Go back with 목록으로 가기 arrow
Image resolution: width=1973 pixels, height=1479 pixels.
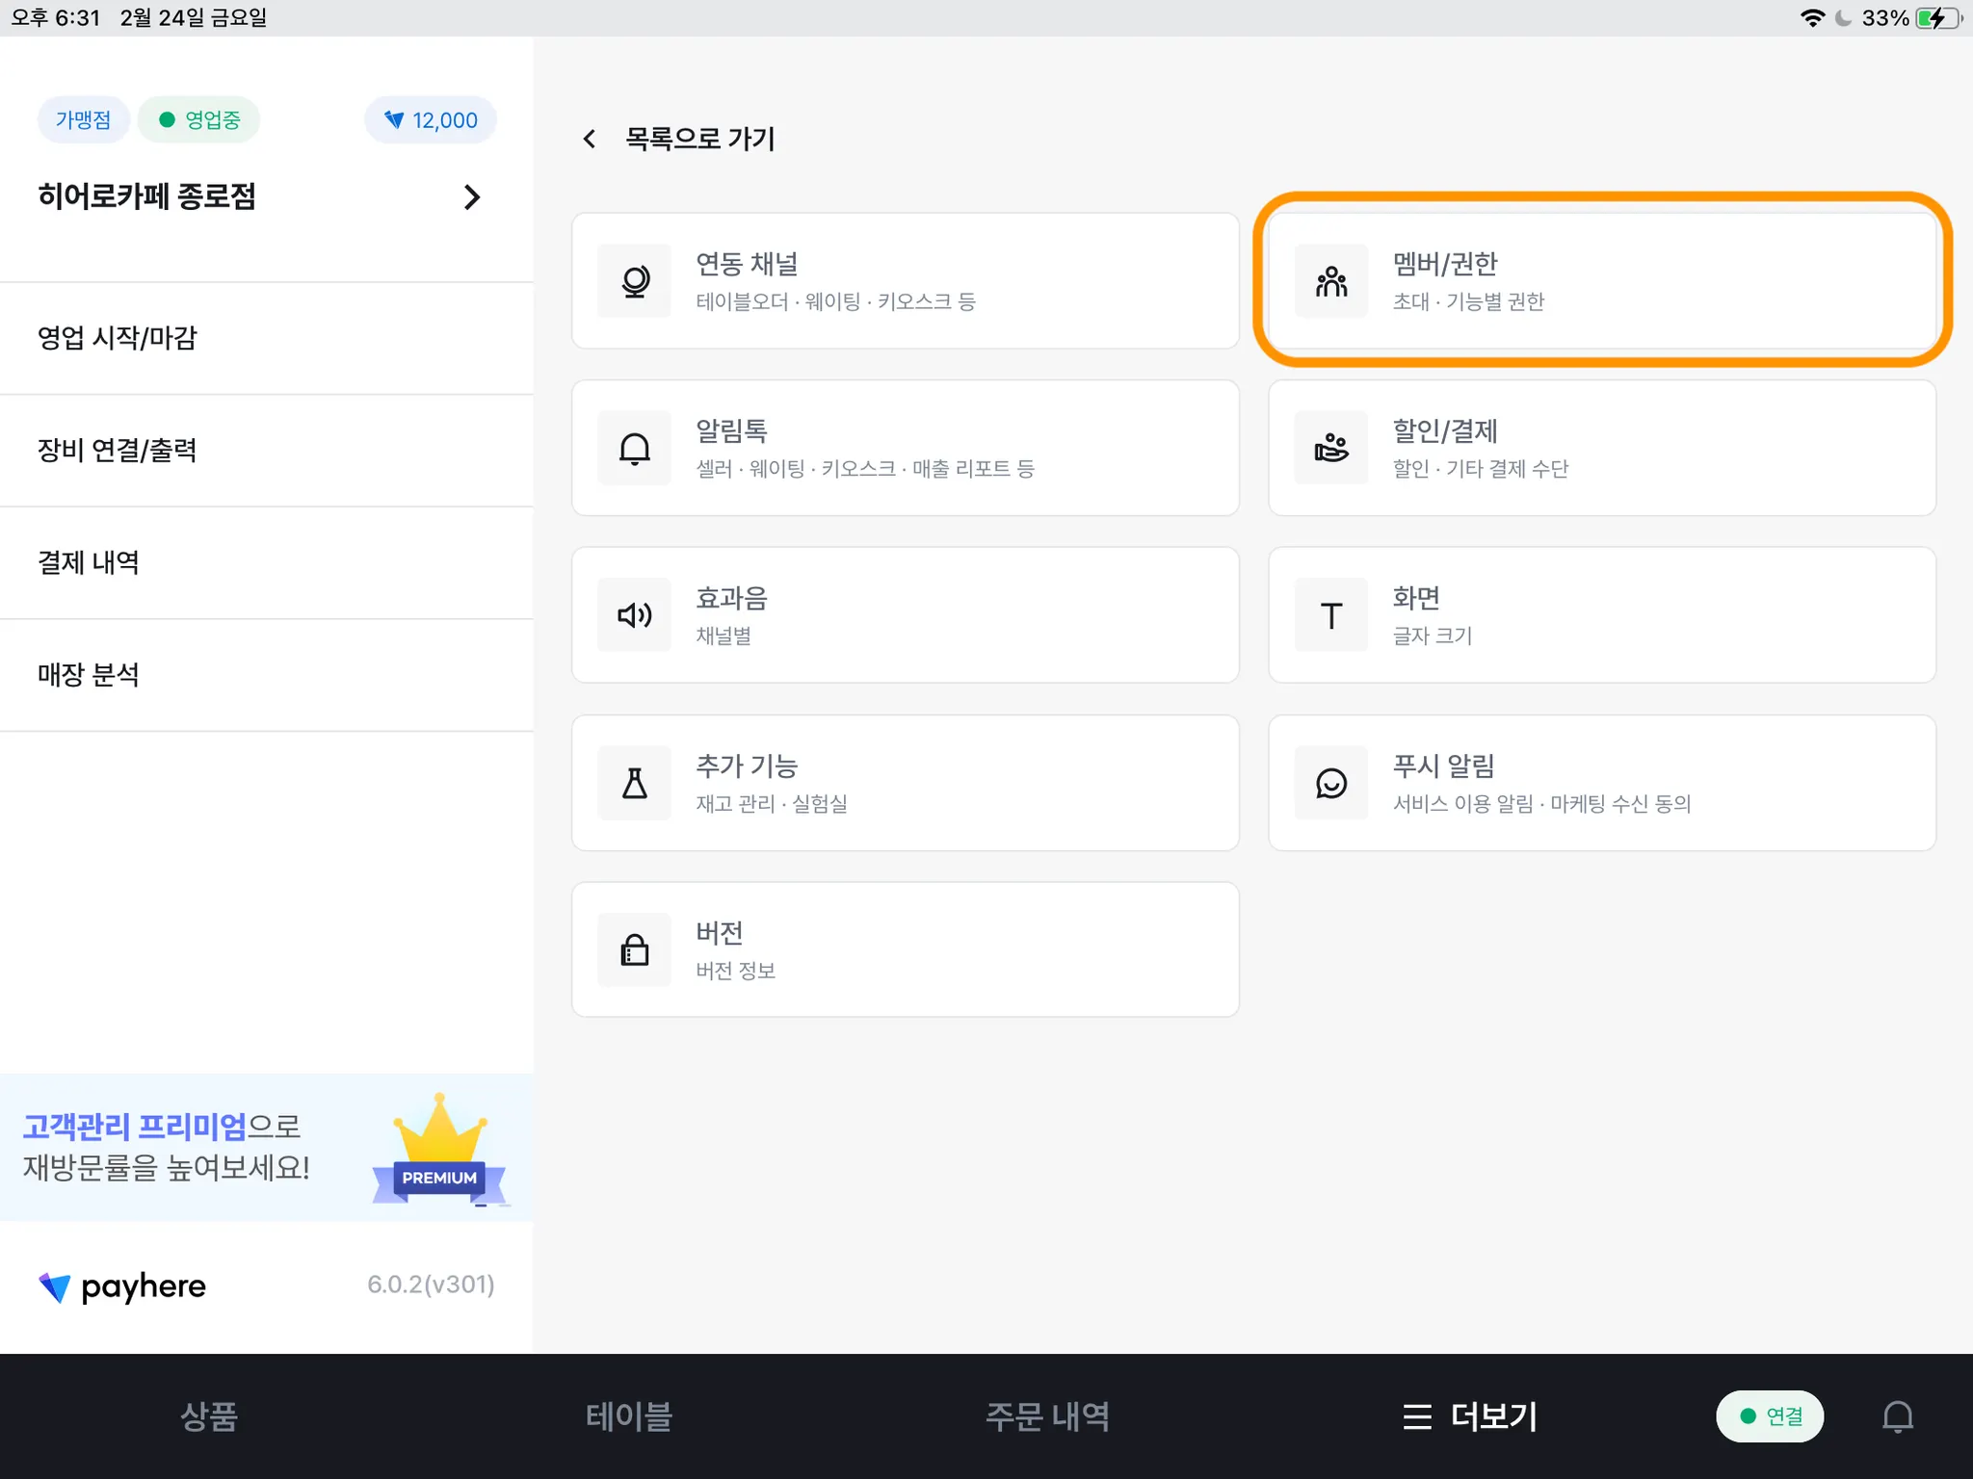click(590, 139)
